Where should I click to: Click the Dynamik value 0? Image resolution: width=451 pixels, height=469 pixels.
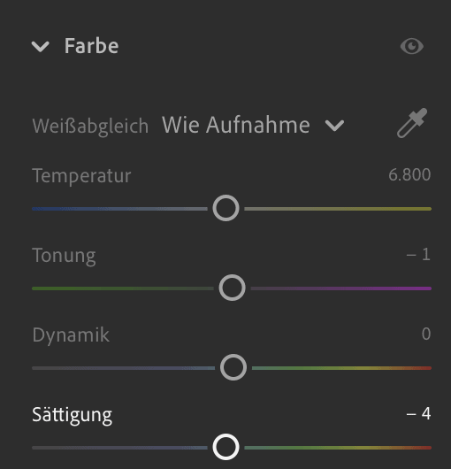426,334
